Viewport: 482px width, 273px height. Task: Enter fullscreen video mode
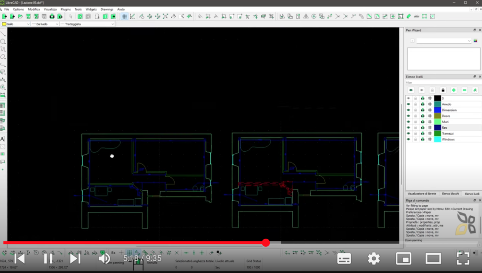point(463,258)
